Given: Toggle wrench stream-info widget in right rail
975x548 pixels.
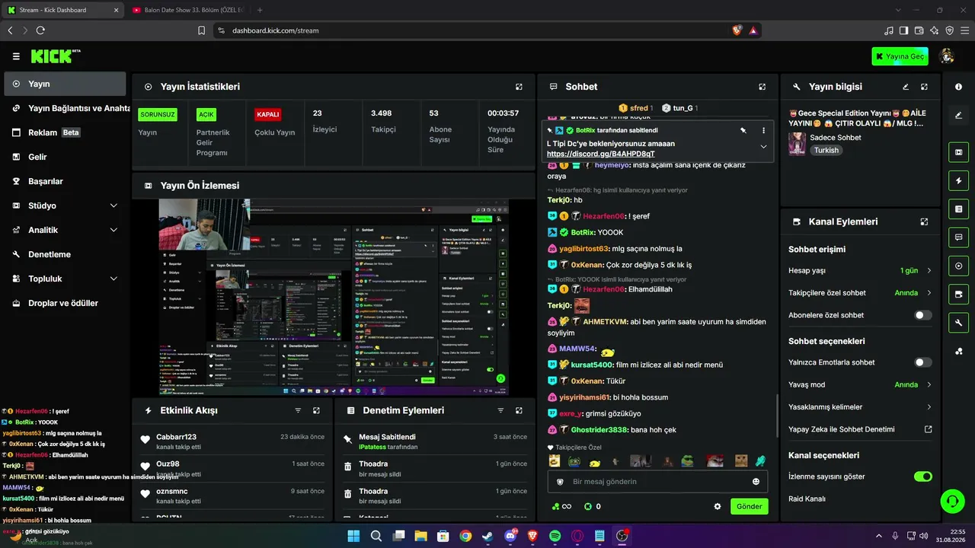Looking at the screenshot, I should (958, 323).
